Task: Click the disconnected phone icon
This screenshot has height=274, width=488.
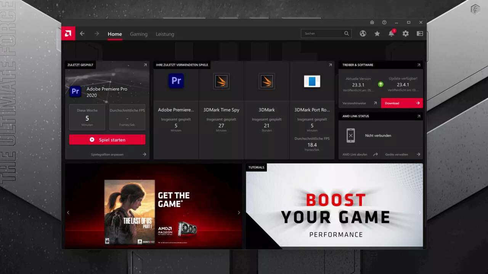Action: tap(351, 135)
